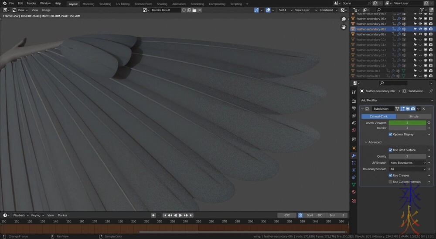Toggle the Subdivision modifier render camera icon
This screenshot has height=239, width=436.
coord(412,109)
